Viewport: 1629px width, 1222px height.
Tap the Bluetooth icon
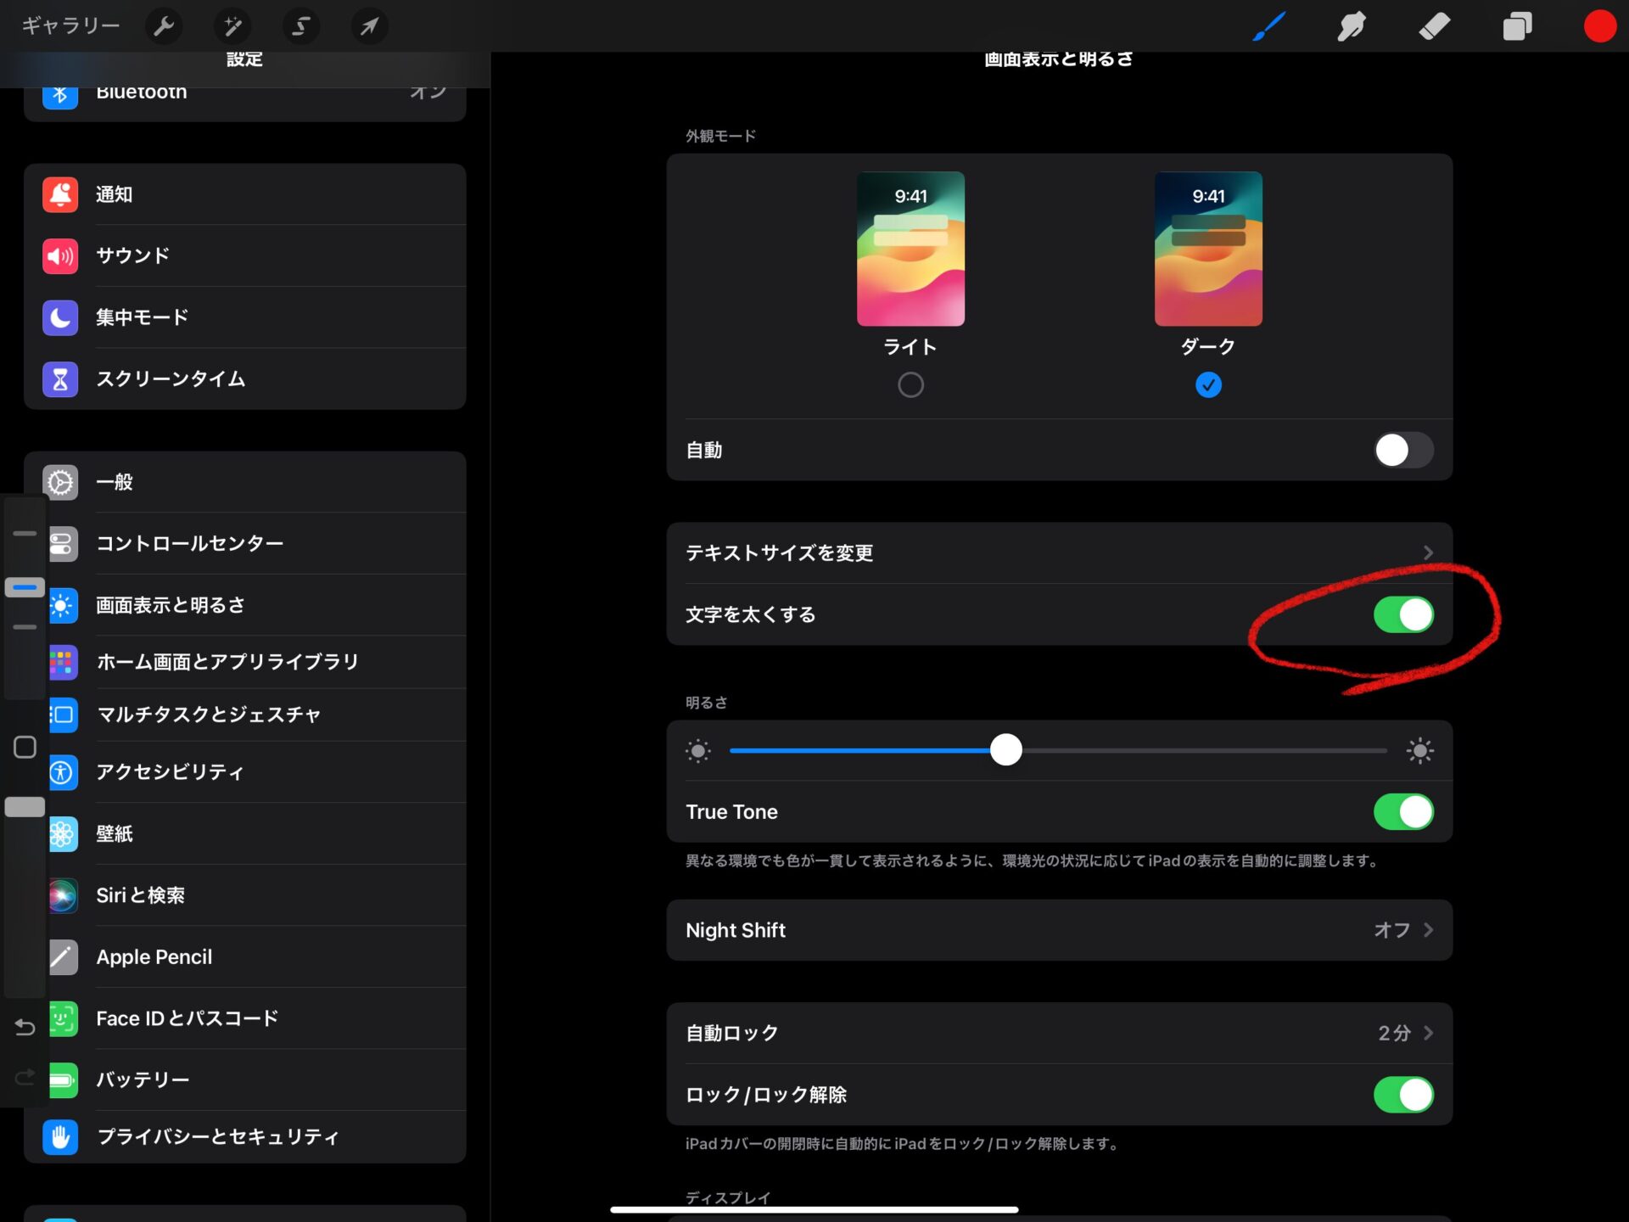click(60, 95)
